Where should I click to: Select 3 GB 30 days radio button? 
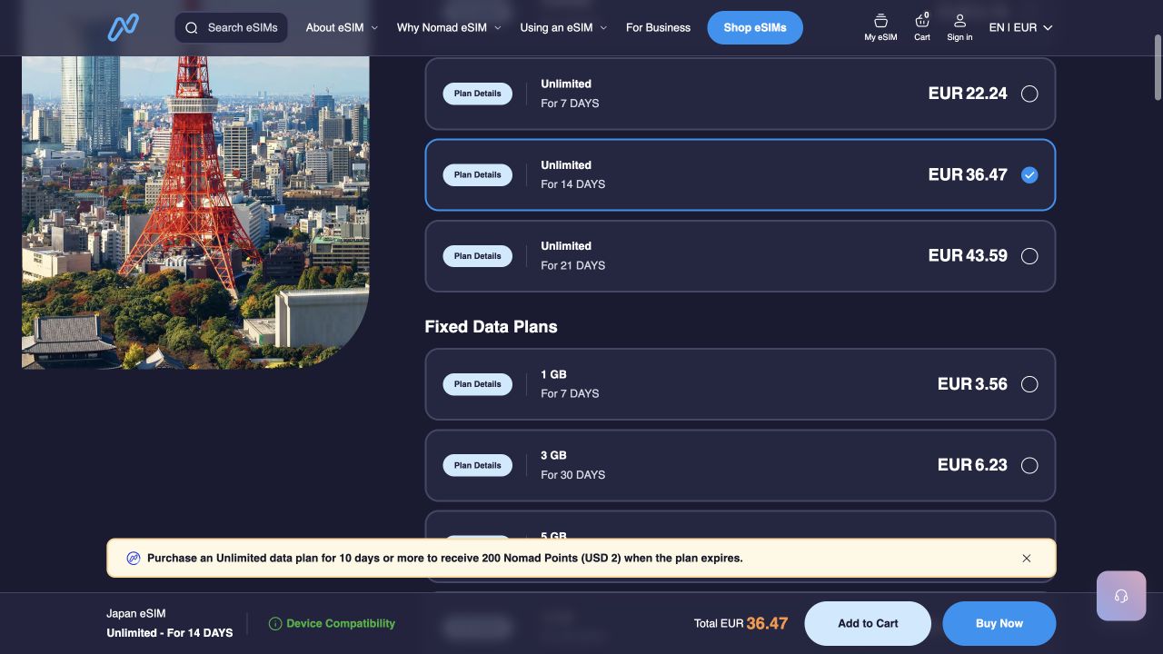click(1029, 465)
